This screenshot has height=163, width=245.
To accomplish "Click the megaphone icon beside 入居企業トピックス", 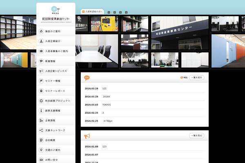I will pos(41,71).
